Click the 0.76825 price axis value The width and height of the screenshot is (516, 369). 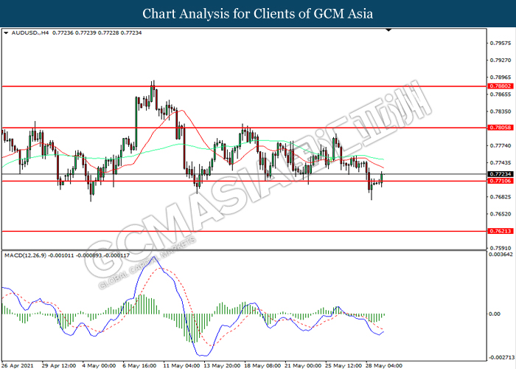(501, 197)
